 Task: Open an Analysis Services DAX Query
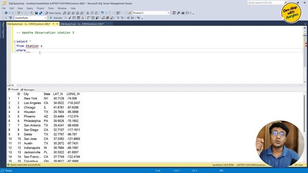point(82,13)
